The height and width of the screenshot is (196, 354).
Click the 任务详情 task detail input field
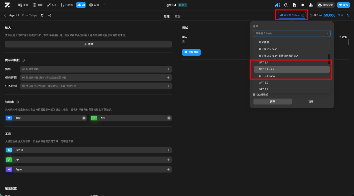(96, 78)
